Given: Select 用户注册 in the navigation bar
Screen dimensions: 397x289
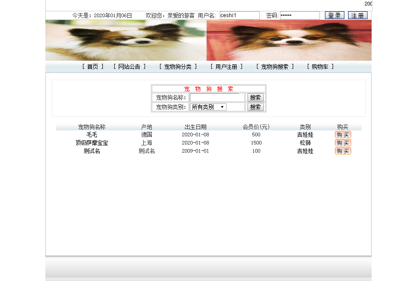Looking at the screenshot, I should coord(226,67).
